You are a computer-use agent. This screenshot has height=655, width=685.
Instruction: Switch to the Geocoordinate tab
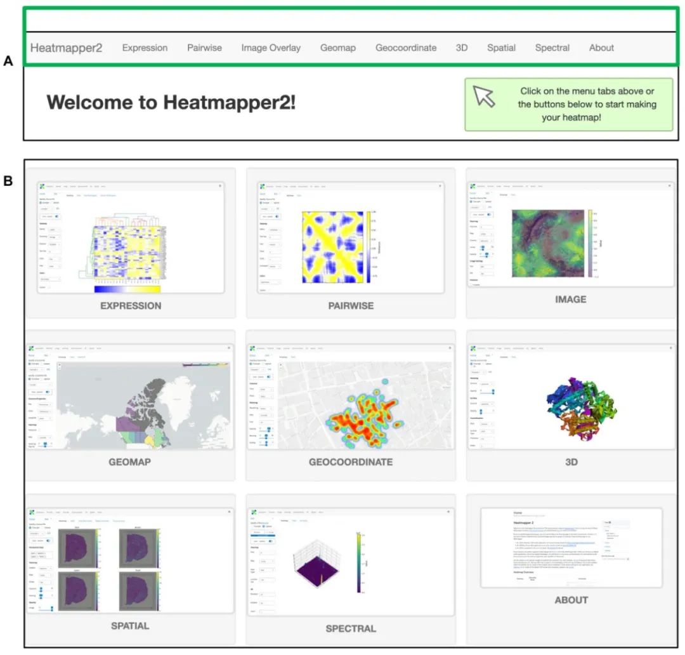406,48
